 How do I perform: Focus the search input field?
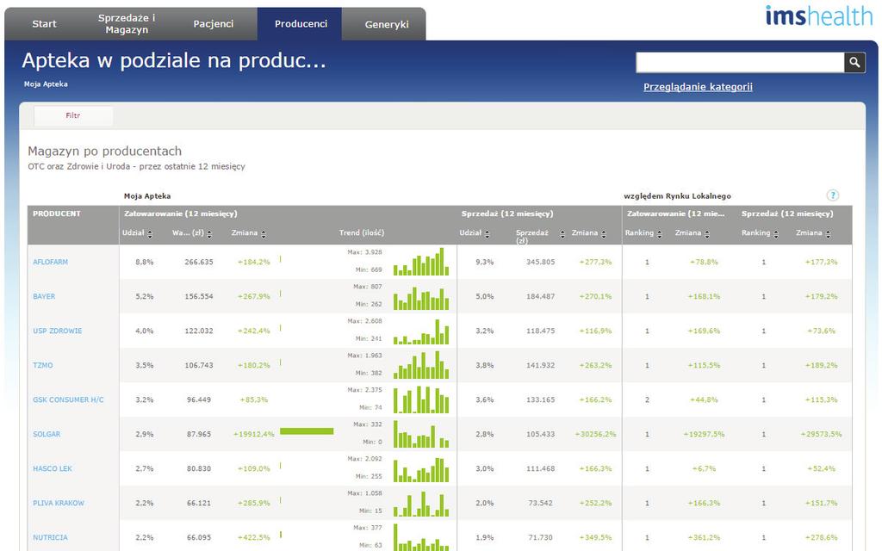coord(740,62)
